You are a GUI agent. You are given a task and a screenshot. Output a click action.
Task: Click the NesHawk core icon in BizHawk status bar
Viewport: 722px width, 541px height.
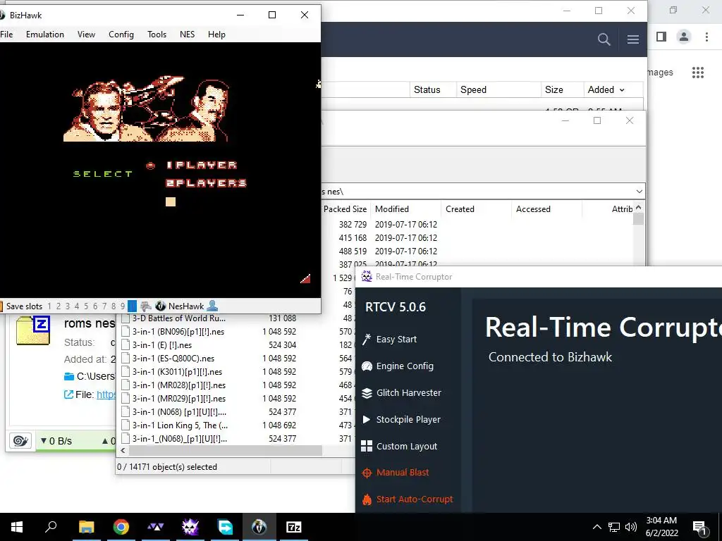coord(160,306)
